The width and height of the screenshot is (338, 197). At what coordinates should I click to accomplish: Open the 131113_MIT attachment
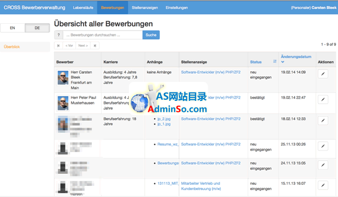[x=168, y=183]
